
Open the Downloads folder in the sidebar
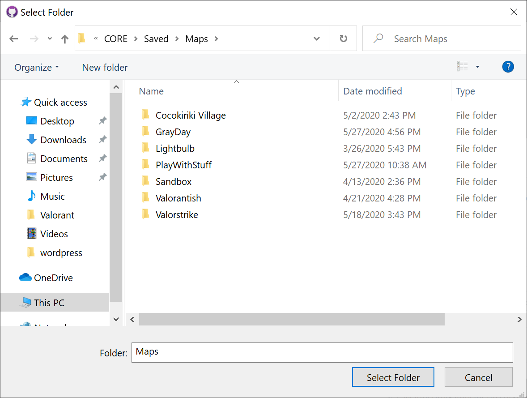63,140
